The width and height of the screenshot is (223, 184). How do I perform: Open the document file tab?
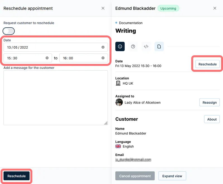point(159,46)
